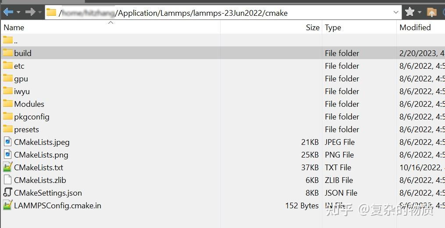445x228 pixels.
Task: Expand the path address dropdown
Action: (x=396, y=12)
